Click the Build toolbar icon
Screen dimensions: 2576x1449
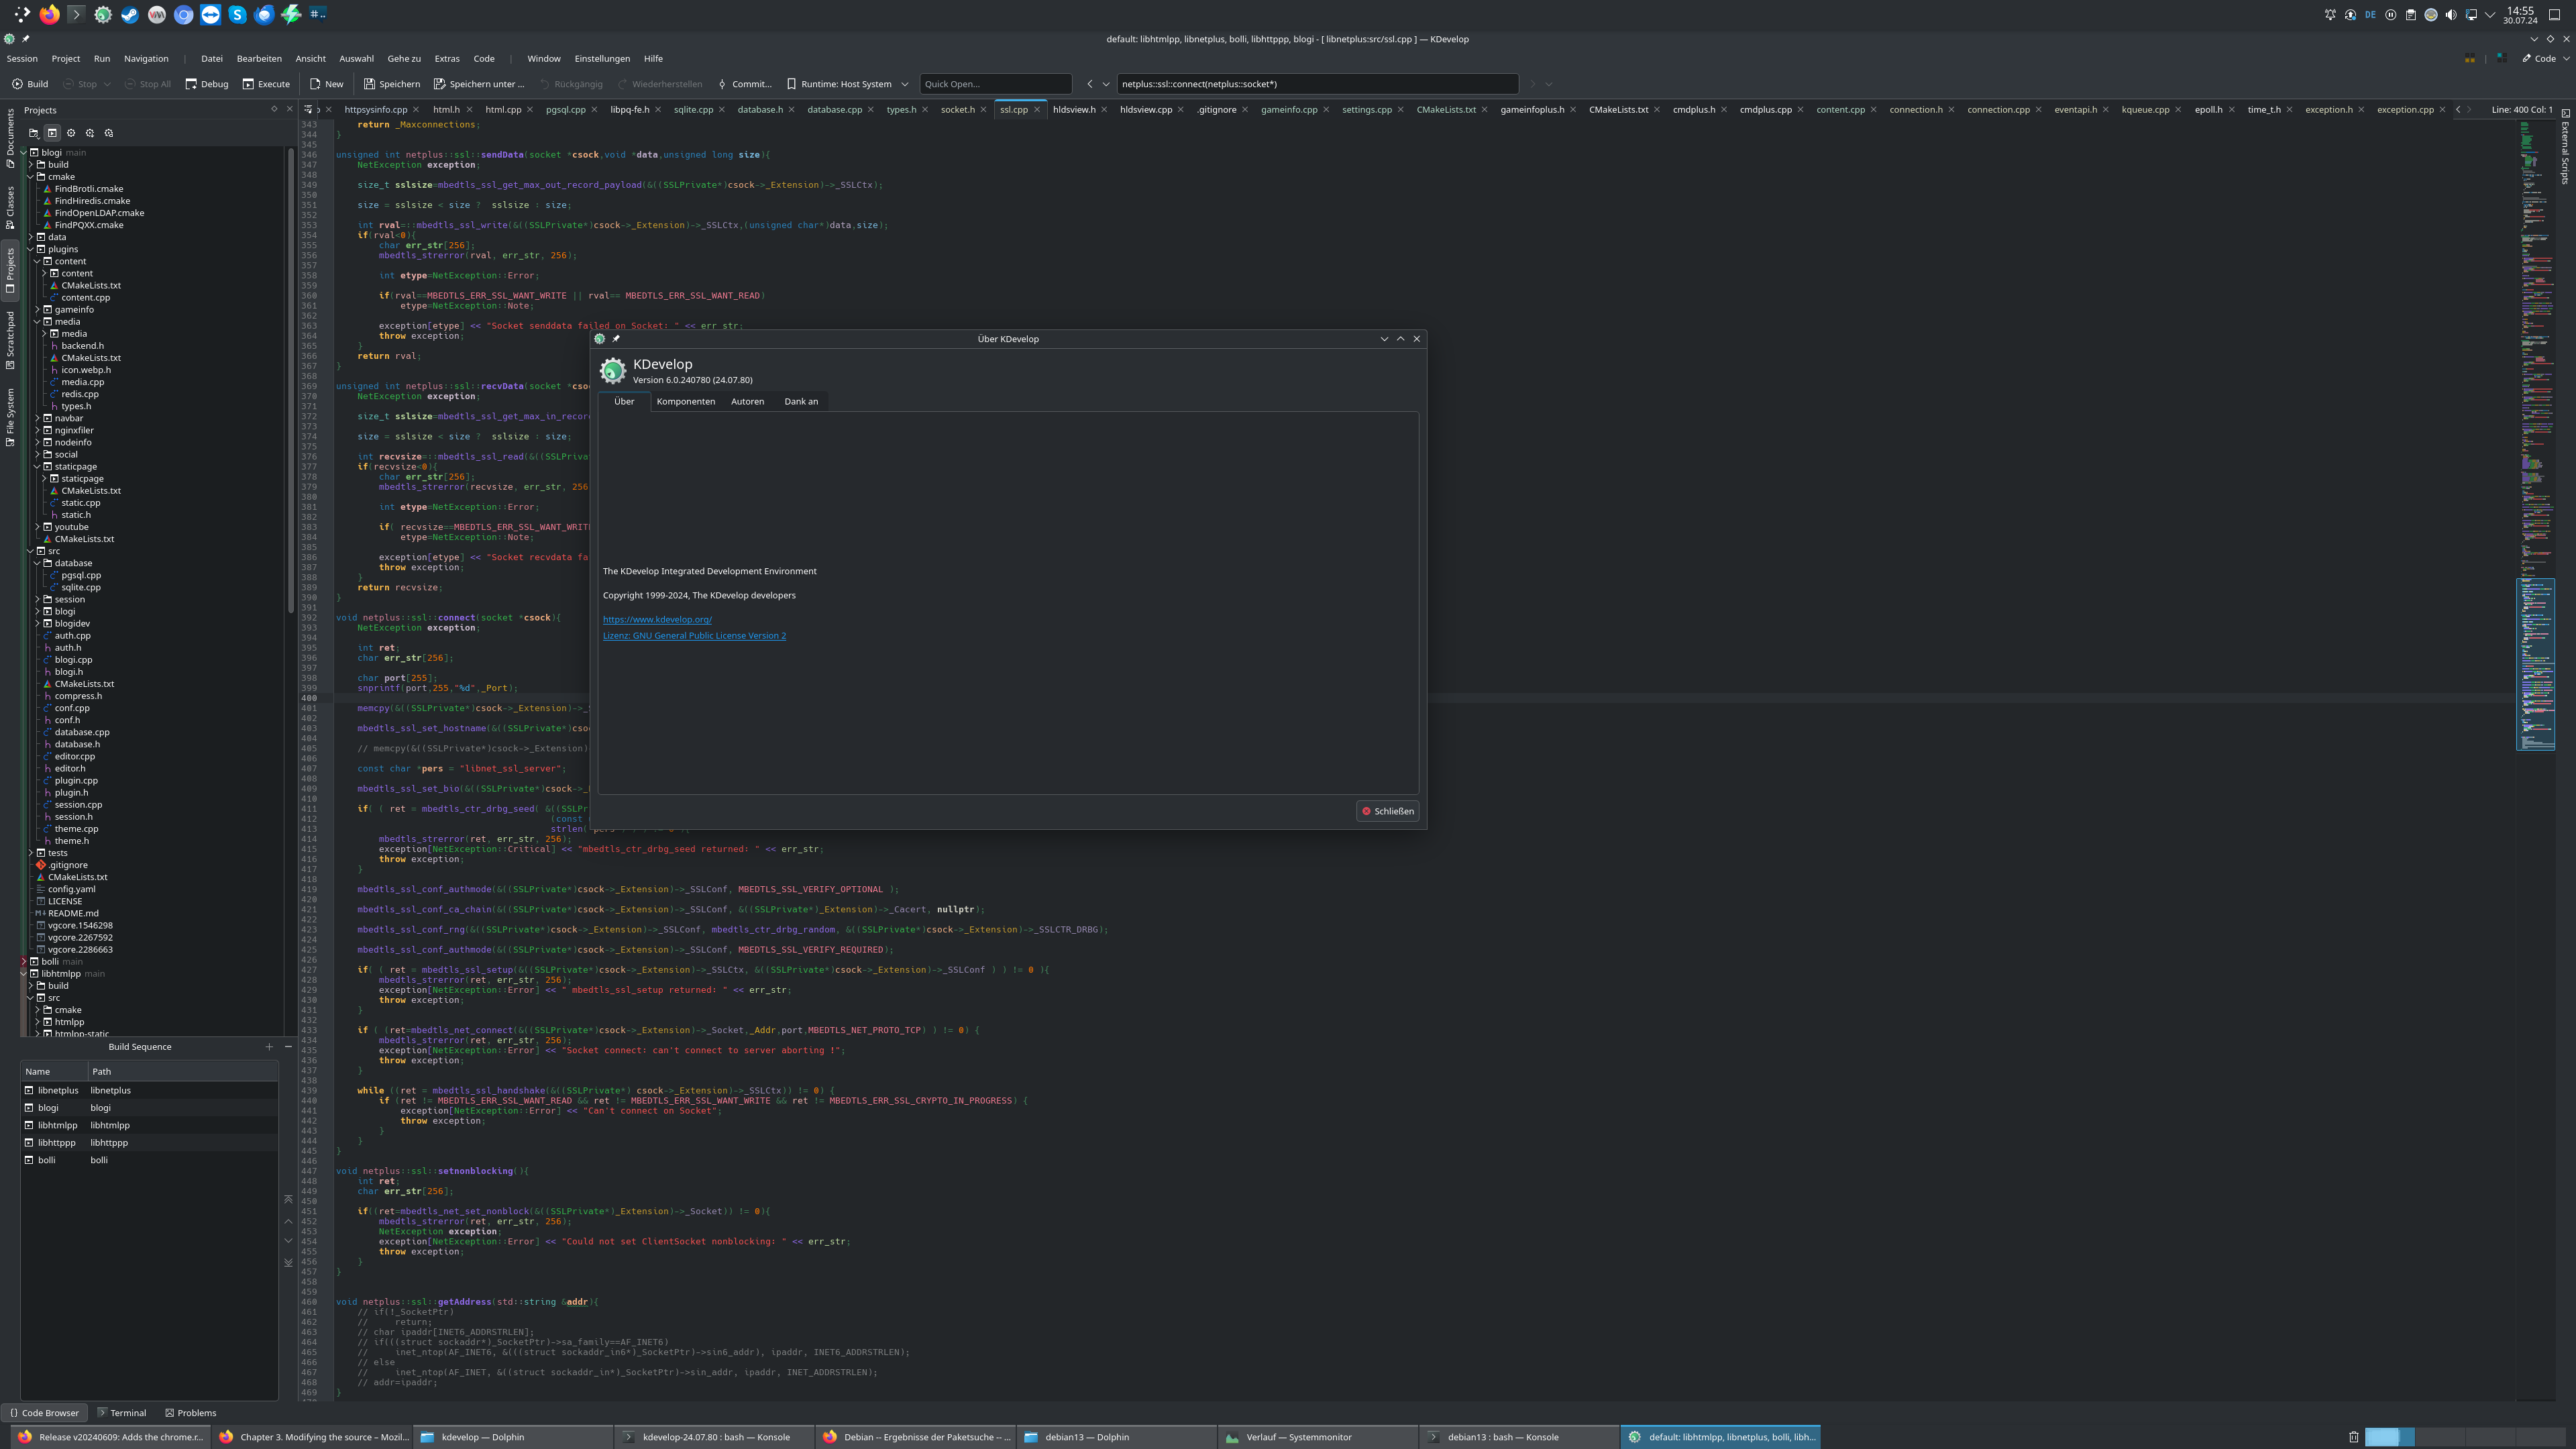click(18, 84)
